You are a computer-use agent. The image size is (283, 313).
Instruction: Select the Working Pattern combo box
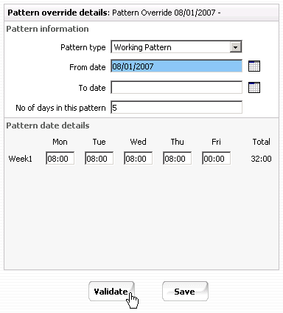[176, 47]
